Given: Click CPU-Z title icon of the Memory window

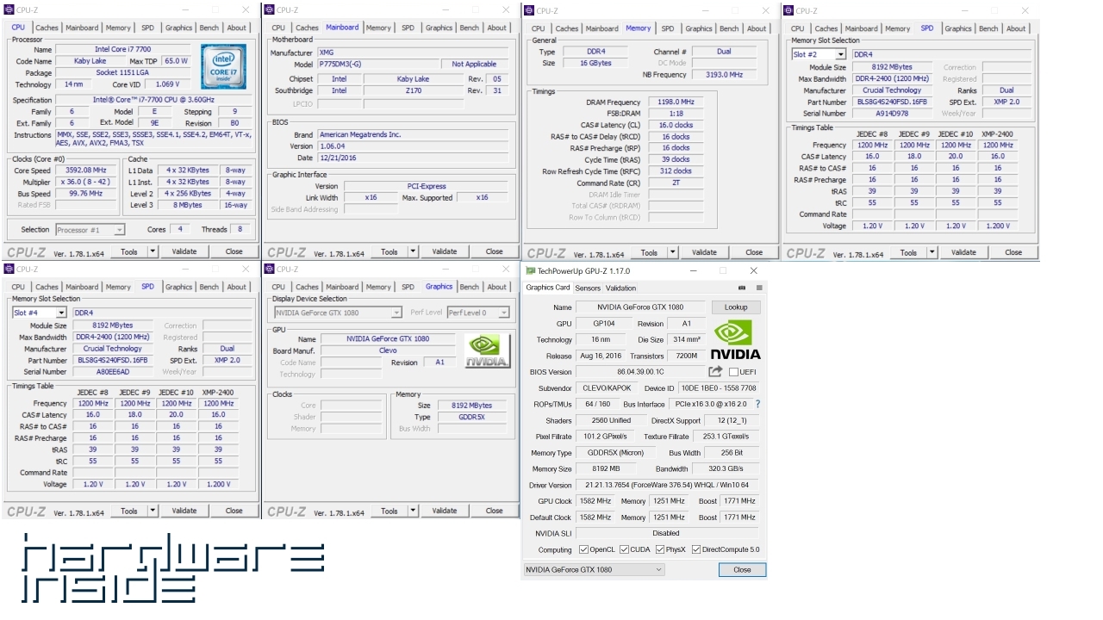Looking at the screenshot, I should click(x=530, y=10).
